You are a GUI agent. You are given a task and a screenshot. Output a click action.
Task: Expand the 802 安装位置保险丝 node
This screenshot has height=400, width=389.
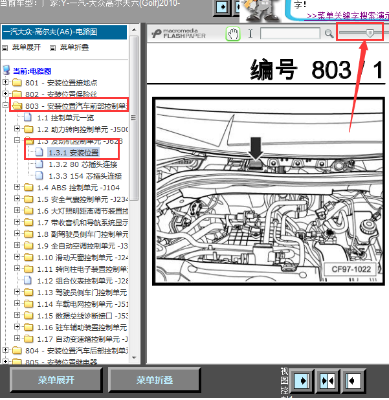[5, 94]
